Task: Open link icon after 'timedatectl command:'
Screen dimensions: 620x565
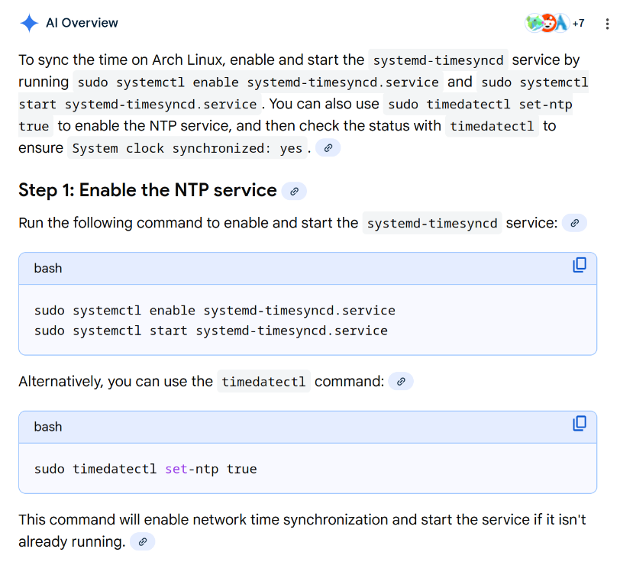Action: pyautogui.click(x=401, y=381)
